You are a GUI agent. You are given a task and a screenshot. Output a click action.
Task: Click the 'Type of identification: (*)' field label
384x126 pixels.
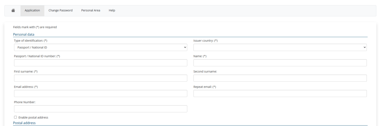click(x=31, y=41)
